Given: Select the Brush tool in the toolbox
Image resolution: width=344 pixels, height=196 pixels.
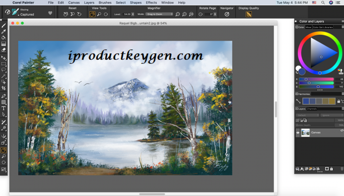Looking at the screenshot, I should point(4,25).
